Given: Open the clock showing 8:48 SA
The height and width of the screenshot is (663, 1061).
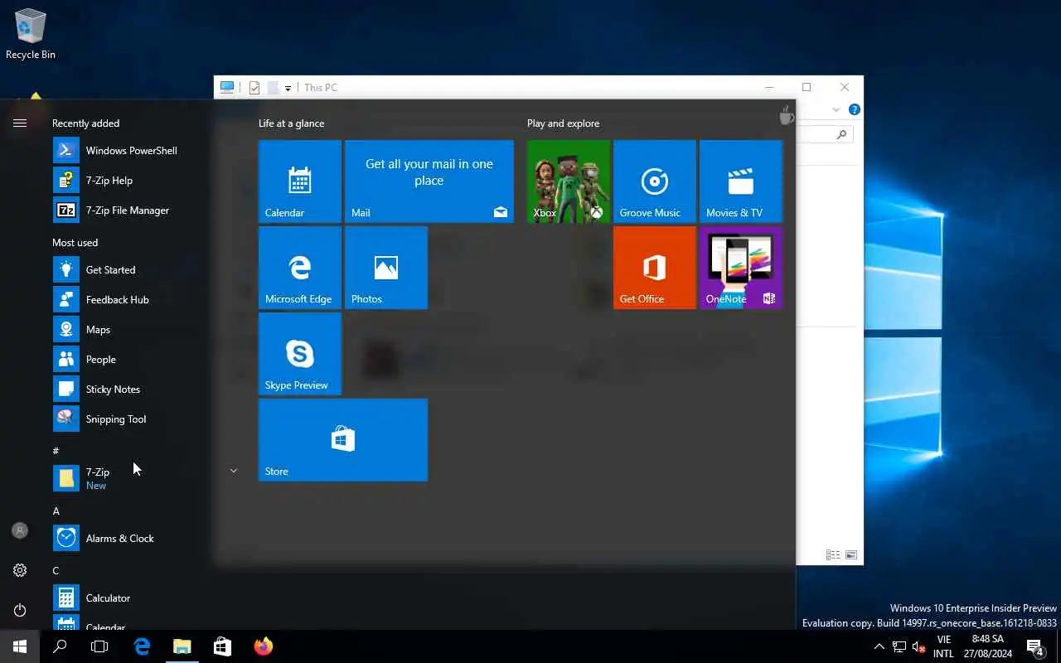Looking at the screenshot, I should point(987,646).
